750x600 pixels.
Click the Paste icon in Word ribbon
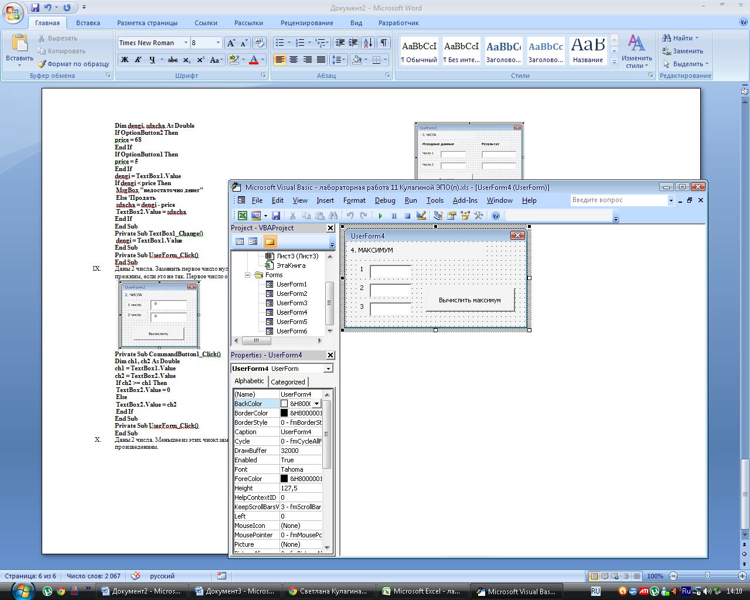[20, 44]
